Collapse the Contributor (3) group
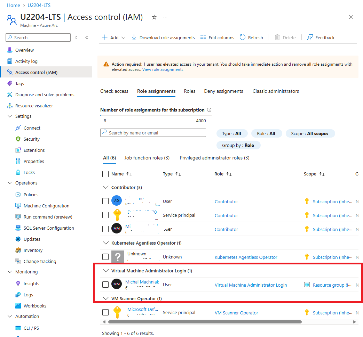This screenshot has width=363, height=337. (x=105, y=187)
